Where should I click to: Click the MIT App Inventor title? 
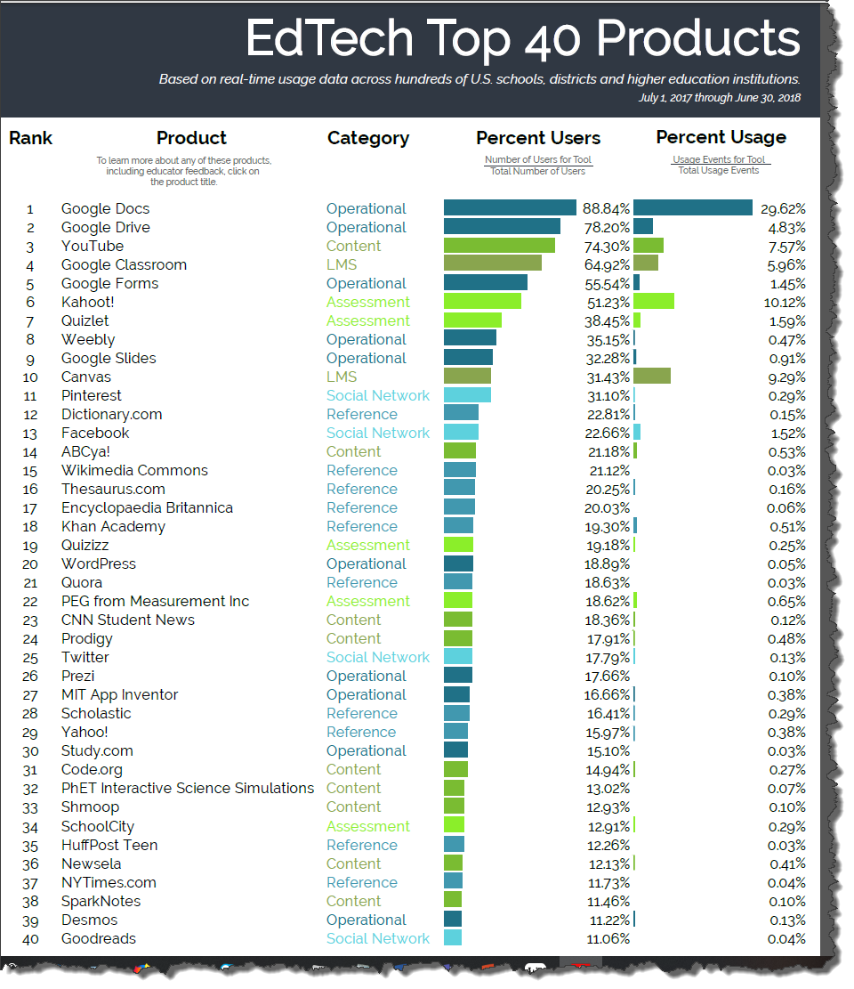pyautogui.click(x=119, y=695)
